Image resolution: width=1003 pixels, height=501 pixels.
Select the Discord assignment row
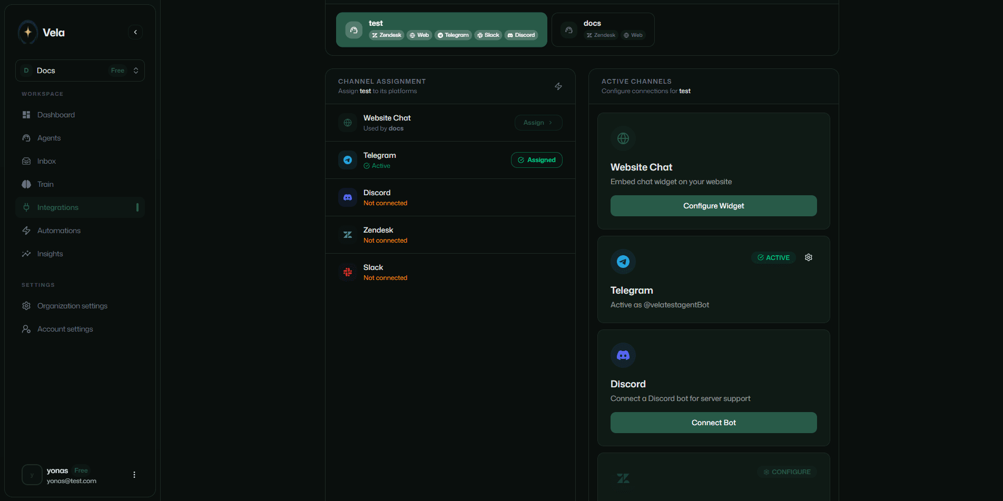(x=450, y=197)
